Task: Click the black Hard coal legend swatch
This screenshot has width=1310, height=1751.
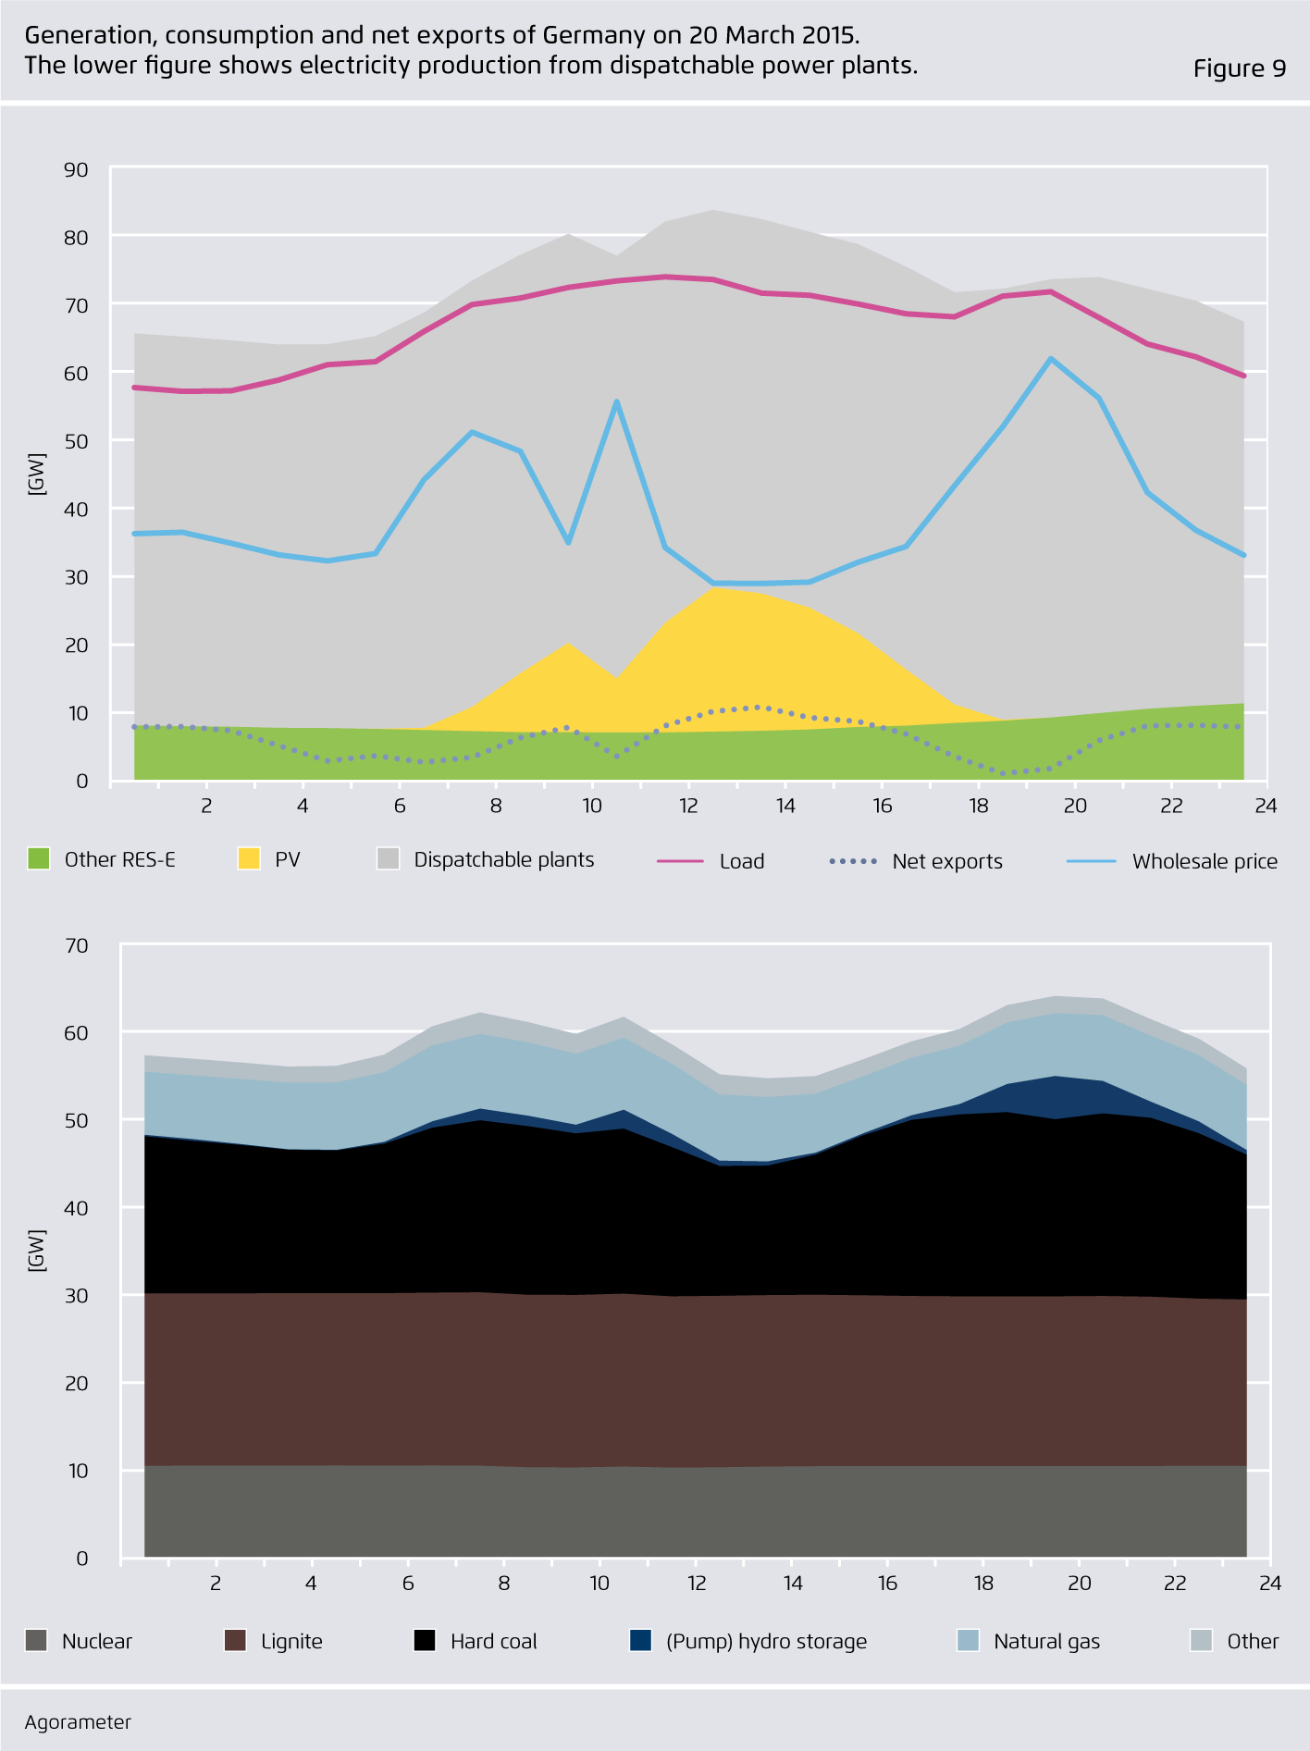Action: 425,1641
